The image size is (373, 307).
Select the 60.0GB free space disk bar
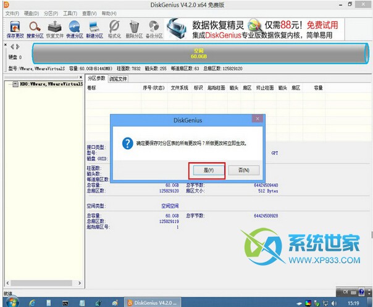pos(200,54)
